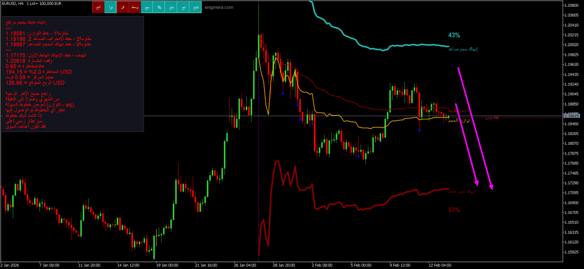Toggle the teal توا indicator button
584x269 pixels.
(111, 7)
